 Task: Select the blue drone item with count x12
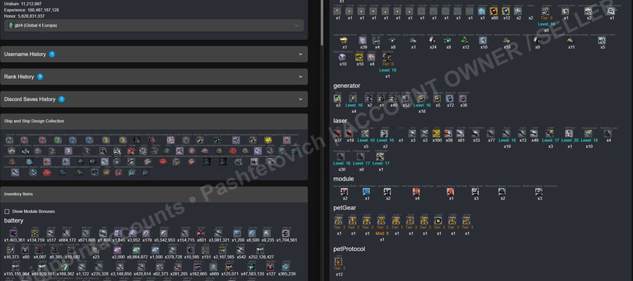tap(506, 11)
